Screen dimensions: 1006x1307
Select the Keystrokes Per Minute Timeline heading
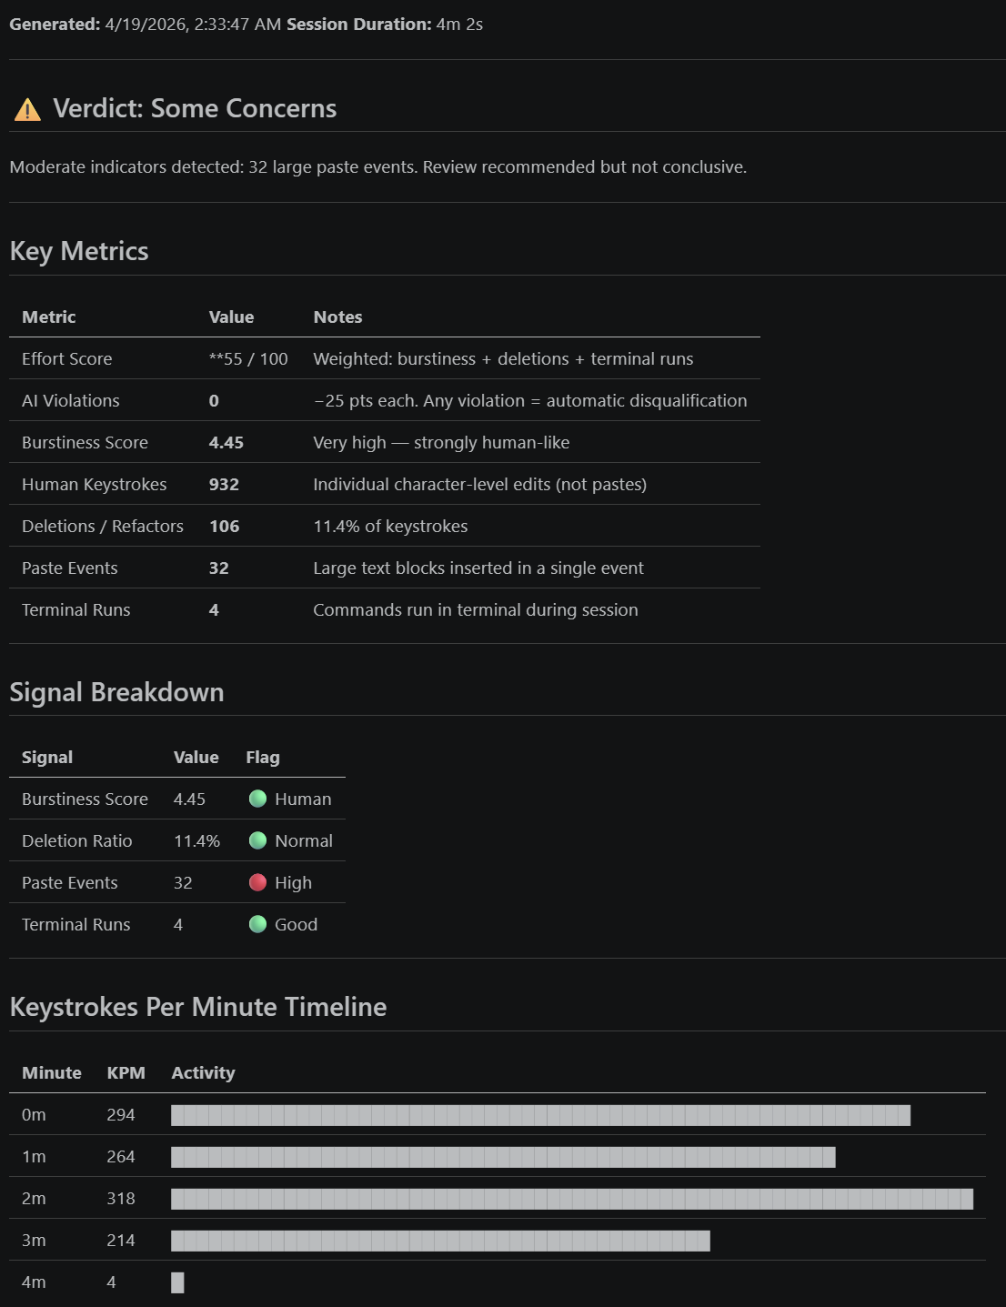tap(198, 1007)
